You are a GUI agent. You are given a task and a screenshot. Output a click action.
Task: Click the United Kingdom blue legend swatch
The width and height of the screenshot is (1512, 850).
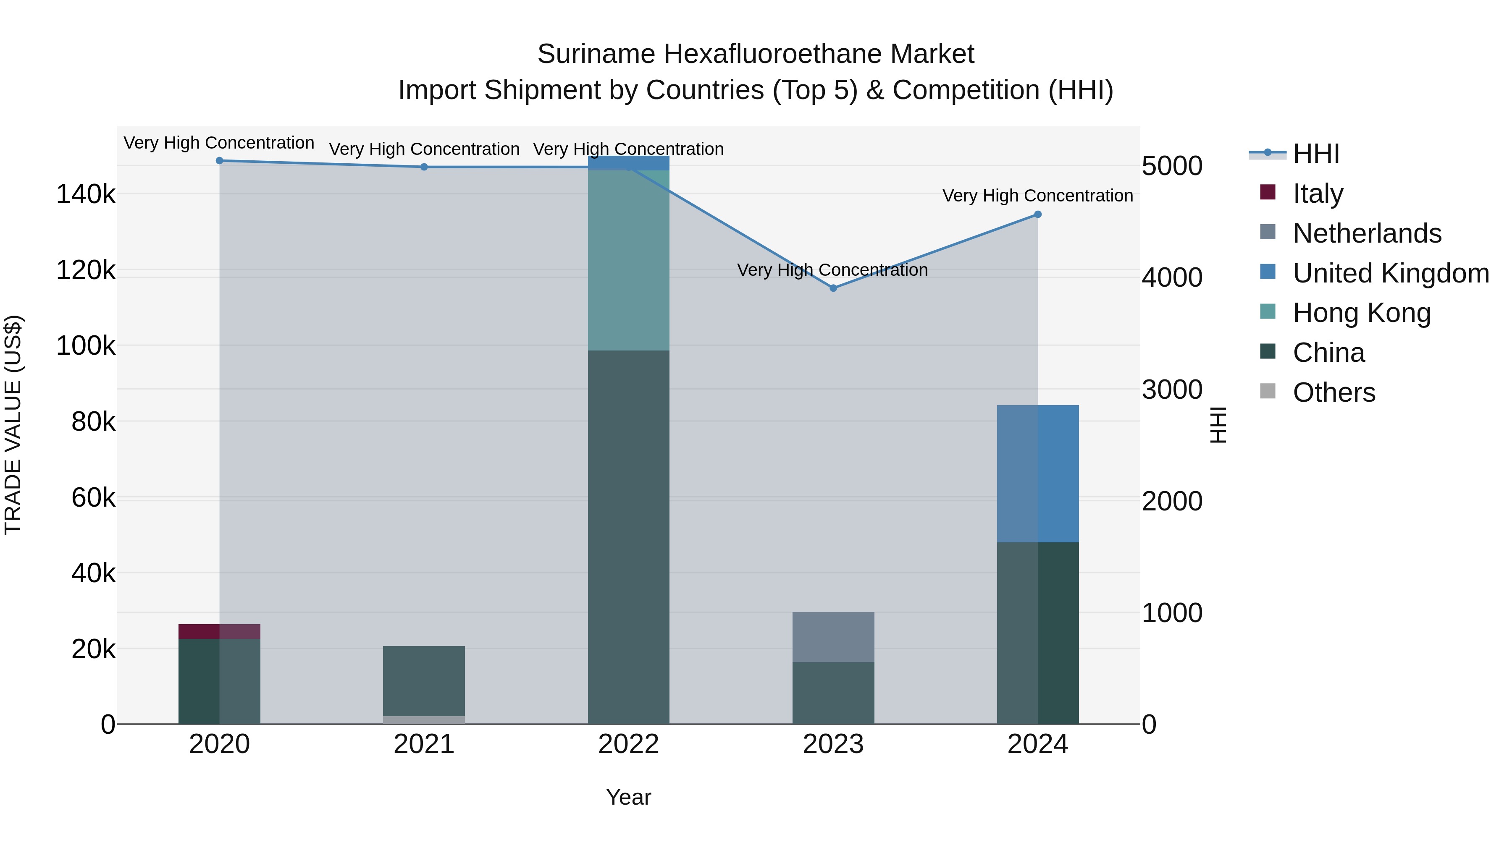tap(1268, 272)
